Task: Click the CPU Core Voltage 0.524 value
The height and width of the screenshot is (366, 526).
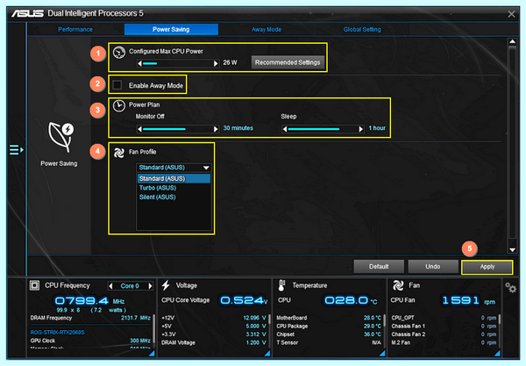Action: tap(244, 300)
